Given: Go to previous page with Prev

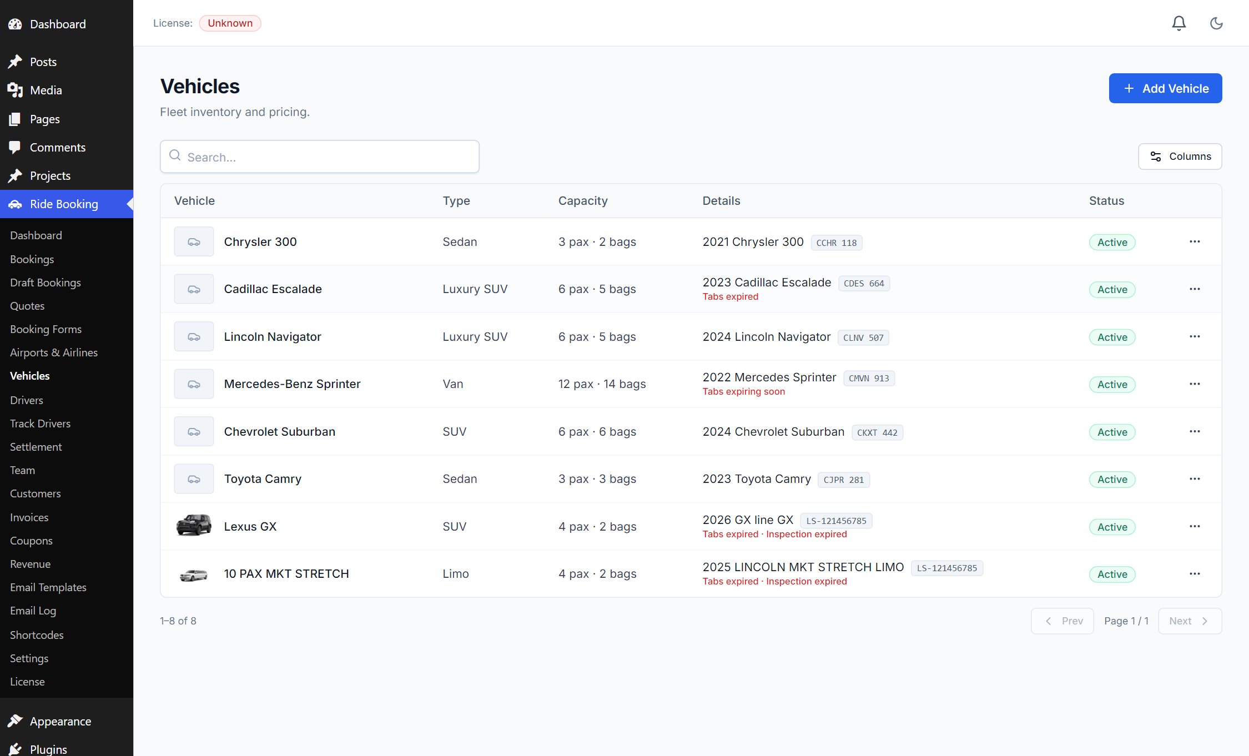Looking at the screenshot, I should pyautogui.click(x=1062, y=621).
